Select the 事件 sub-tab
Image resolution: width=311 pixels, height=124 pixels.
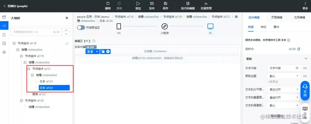[x=276, y=27]
